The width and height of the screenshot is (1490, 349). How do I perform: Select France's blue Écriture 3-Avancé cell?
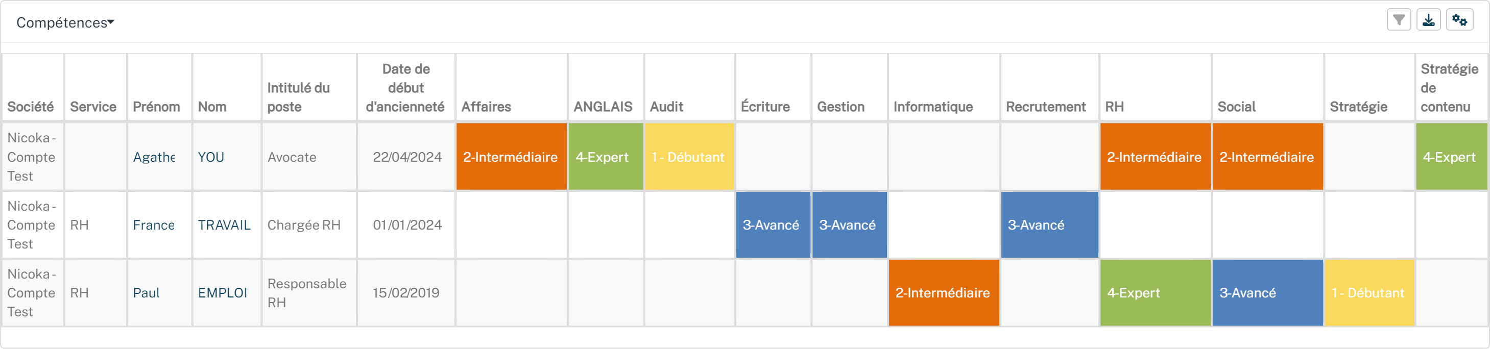pos(773,225)
